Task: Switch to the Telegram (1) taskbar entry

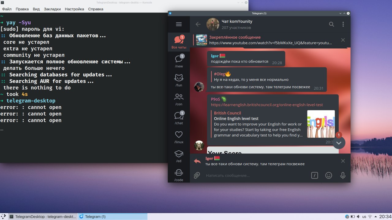Action: (x=113, y=217)
